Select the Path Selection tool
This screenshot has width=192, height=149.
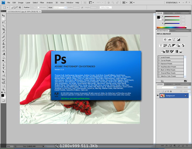(x=4, y=72)
